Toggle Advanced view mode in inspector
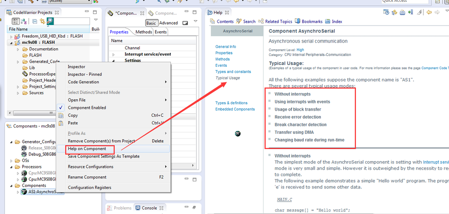This screenshot has height=214, width=449. click(x=169, y=23)
